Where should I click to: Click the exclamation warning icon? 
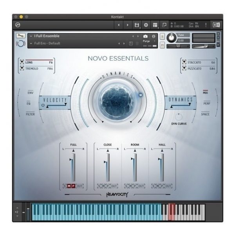click(206, 25)
